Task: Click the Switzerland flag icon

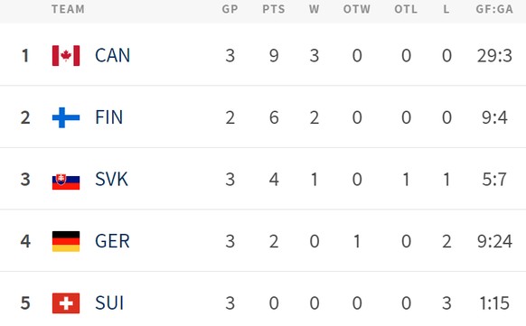Action: pos(66,303)
